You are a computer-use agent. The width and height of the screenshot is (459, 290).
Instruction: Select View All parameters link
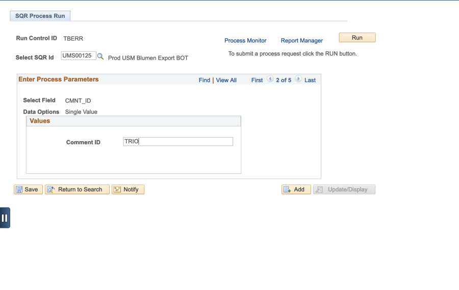[x=226, y=80]
